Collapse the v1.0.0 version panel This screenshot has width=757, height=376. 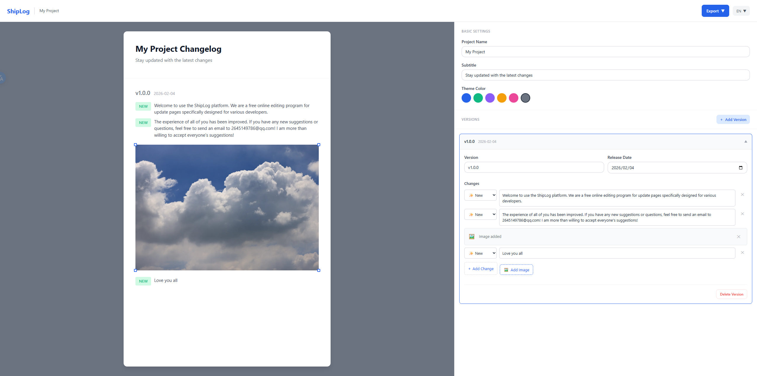coord(745,142)
